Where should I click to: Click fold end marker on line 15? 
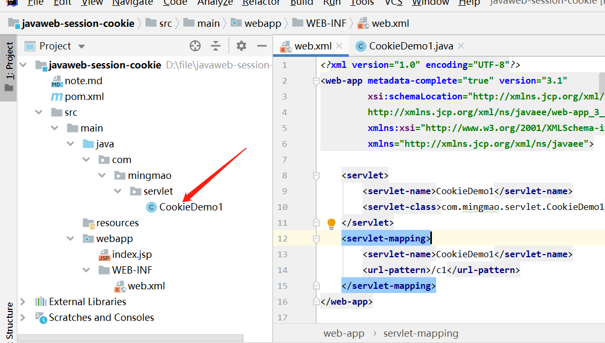316,286
